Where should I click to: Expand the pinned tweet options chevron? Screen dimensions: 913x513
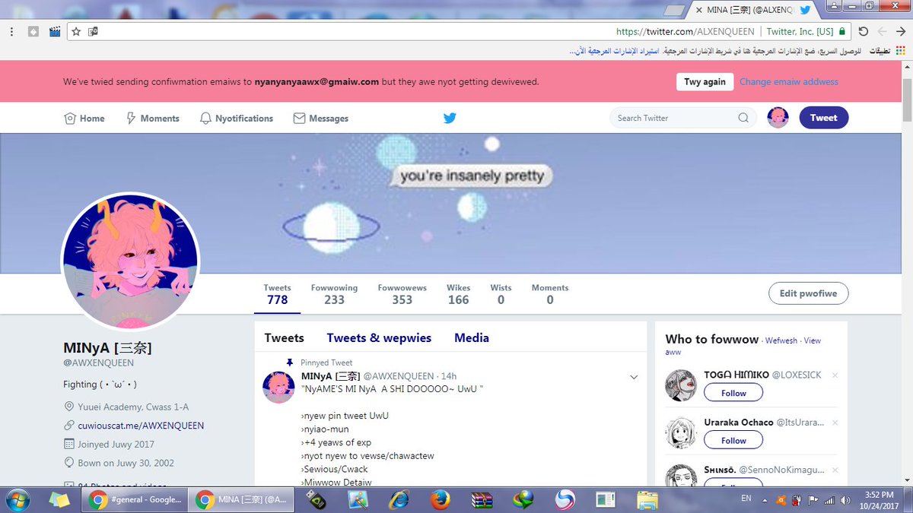[634, 377]
